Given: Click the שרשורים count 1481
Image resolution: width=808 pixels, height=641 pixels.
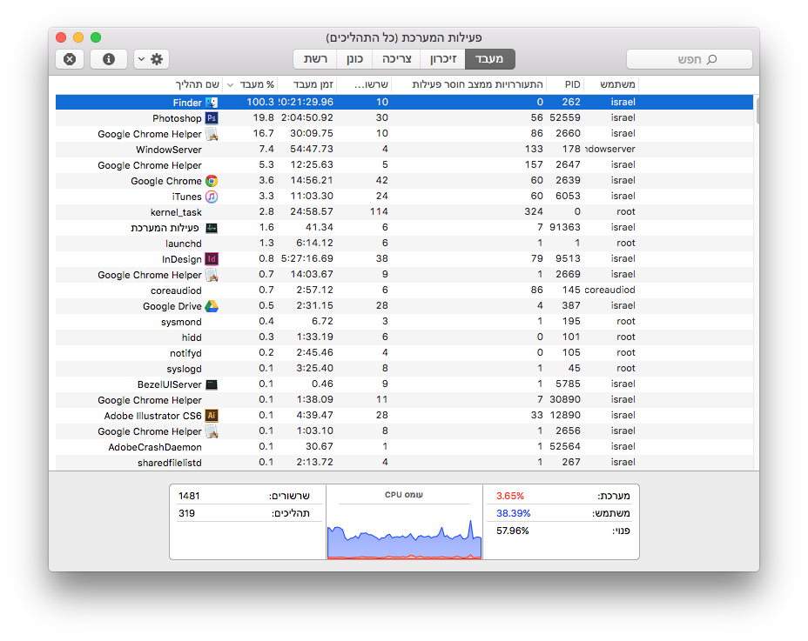Looking at the screenshot, I should coord(189,496).
